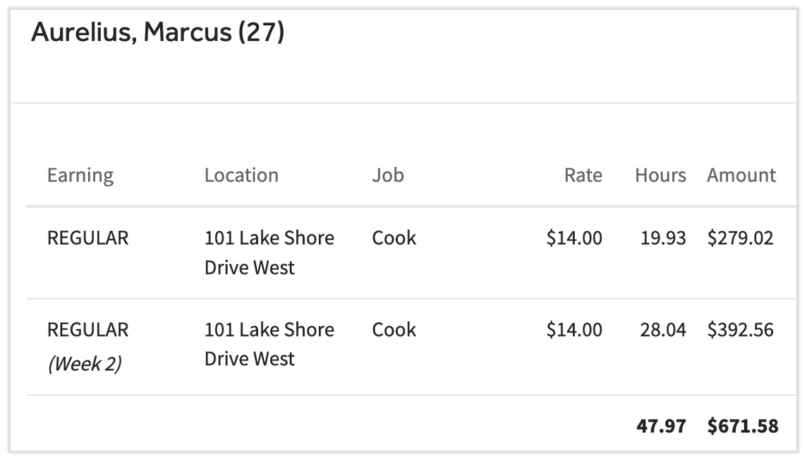Select the first REGULAR earning row

coord(88,238)
